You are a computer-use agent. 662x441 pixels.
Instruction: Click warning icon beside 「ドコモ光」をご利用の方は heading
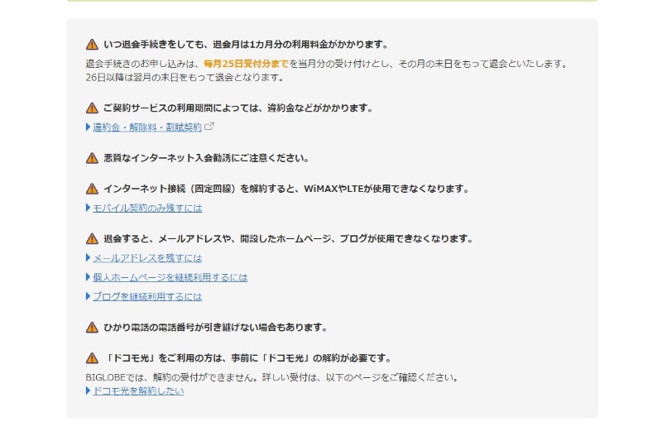coord(92,358)
